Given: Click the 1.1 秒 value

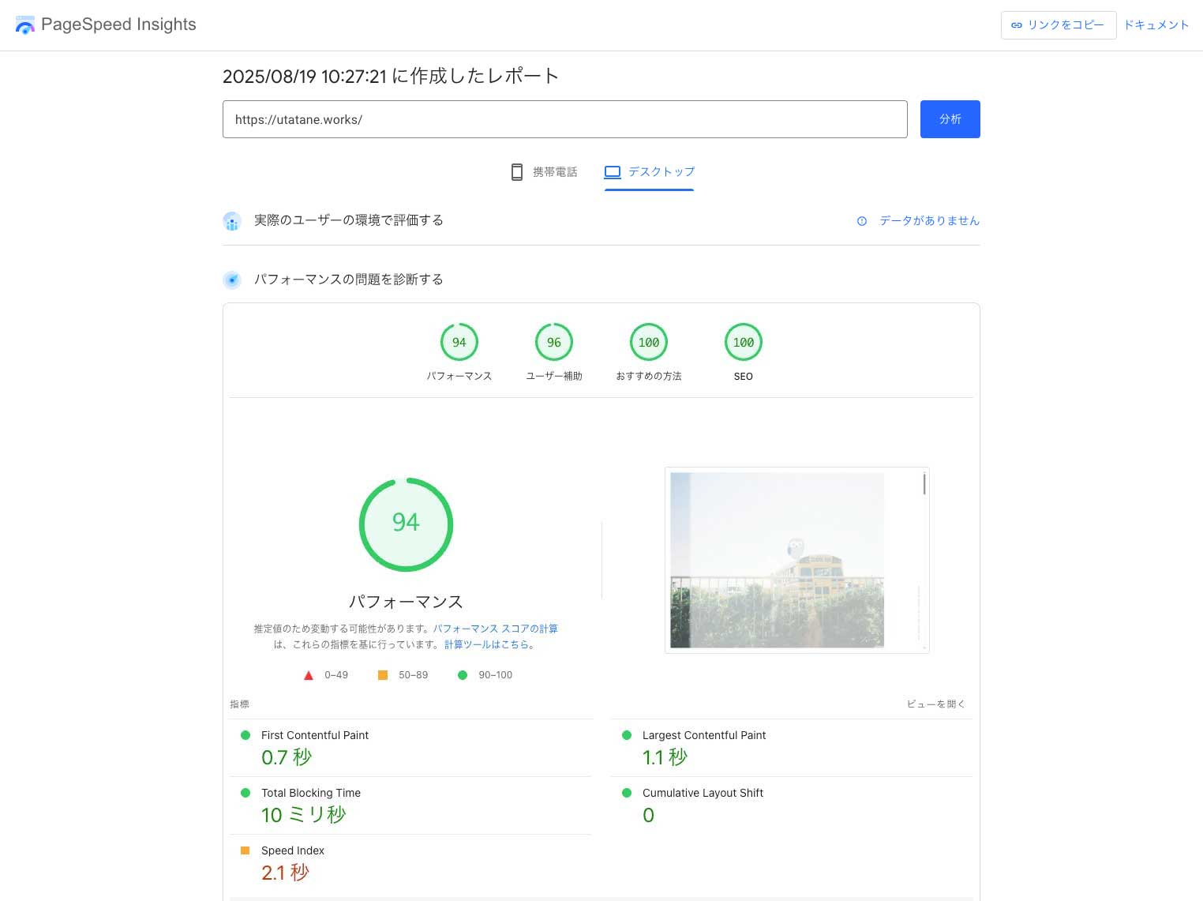Looking at the screenshot, I should click(665, 757).
